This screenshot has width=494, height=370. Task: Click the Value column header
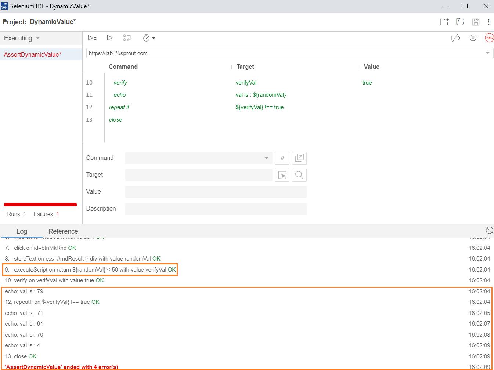pyautogui.click(x=371, y=67)
